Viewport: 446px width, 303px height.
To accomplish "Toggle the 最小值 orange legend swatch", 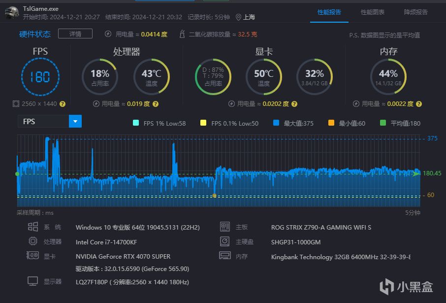I will (331, 123).
